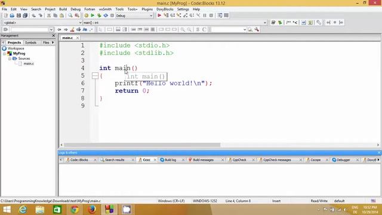Stop the debugger

(211, 16)
